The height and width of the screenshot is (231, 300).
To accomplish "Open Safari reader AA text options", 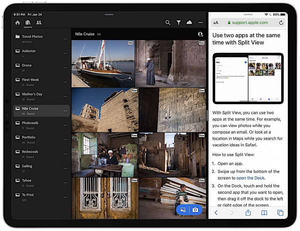I will point(216,22).
